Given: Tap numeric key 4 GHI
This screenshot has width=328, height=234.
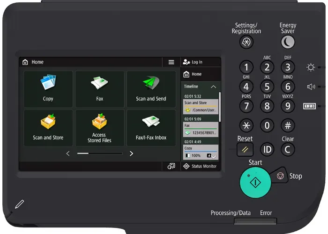Looking at the screenshot, I should point(246,87).
